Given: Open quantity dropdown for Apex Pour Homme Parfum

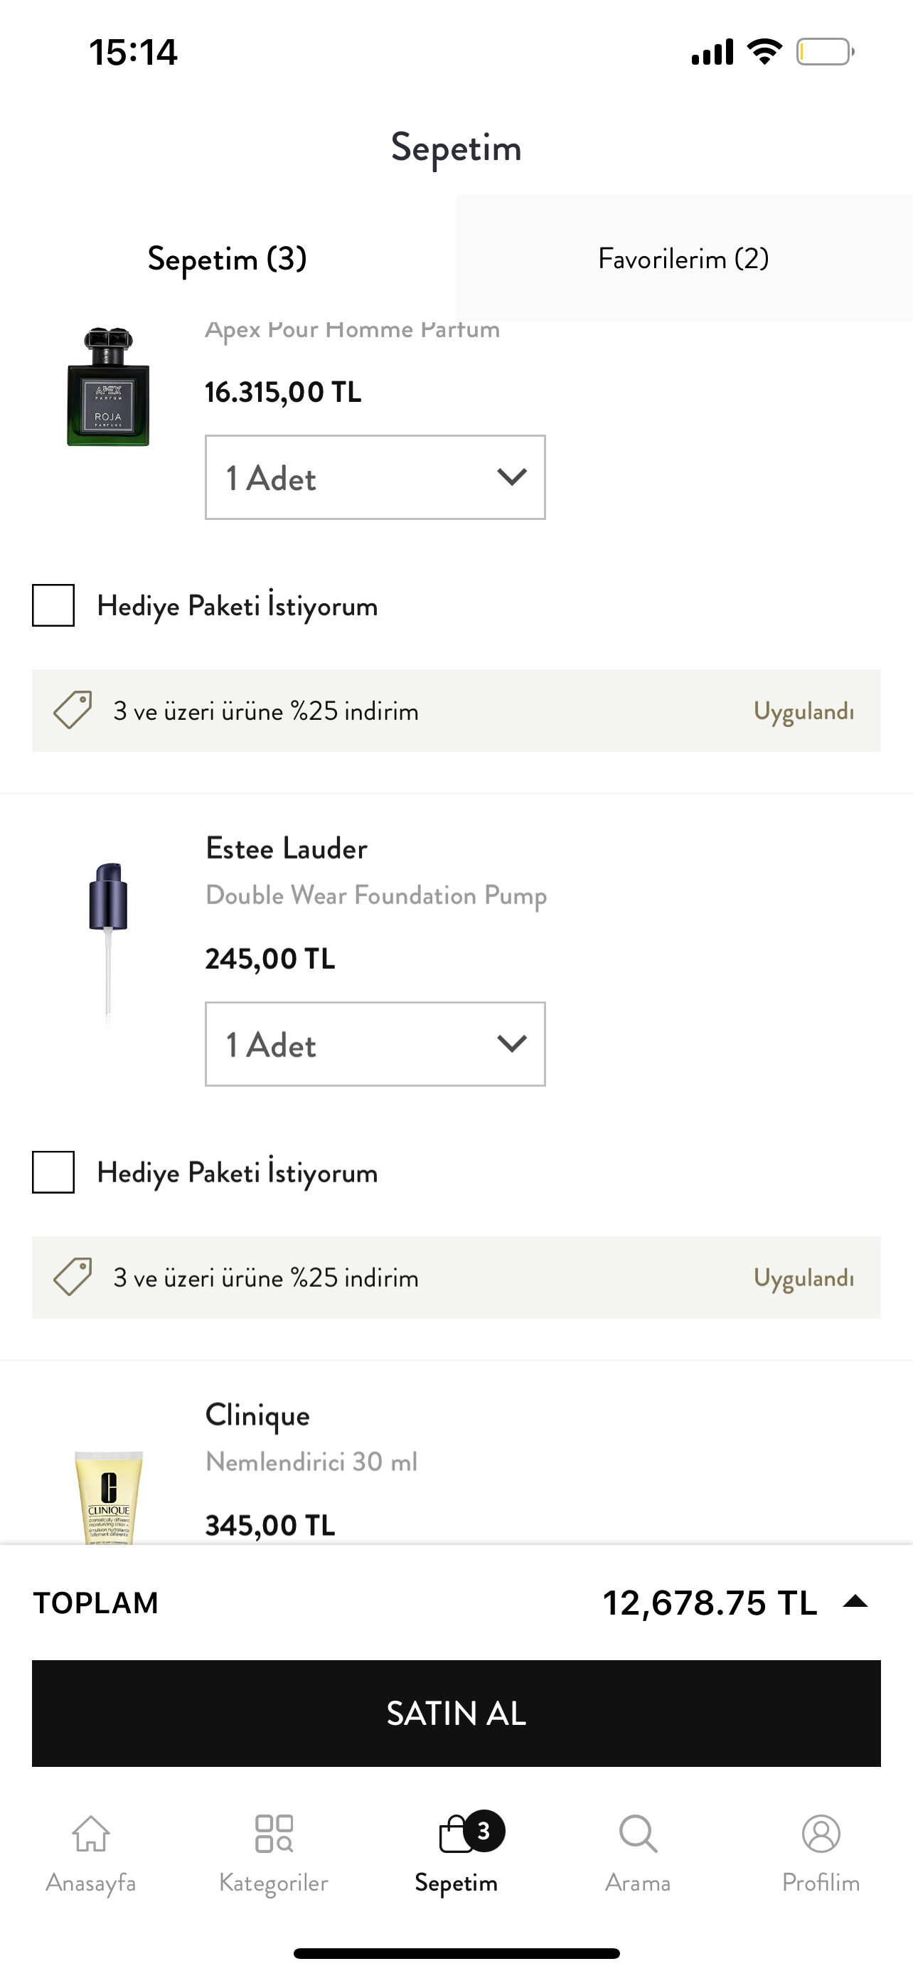Looking at the screenshot, I should tap(375, 477).
